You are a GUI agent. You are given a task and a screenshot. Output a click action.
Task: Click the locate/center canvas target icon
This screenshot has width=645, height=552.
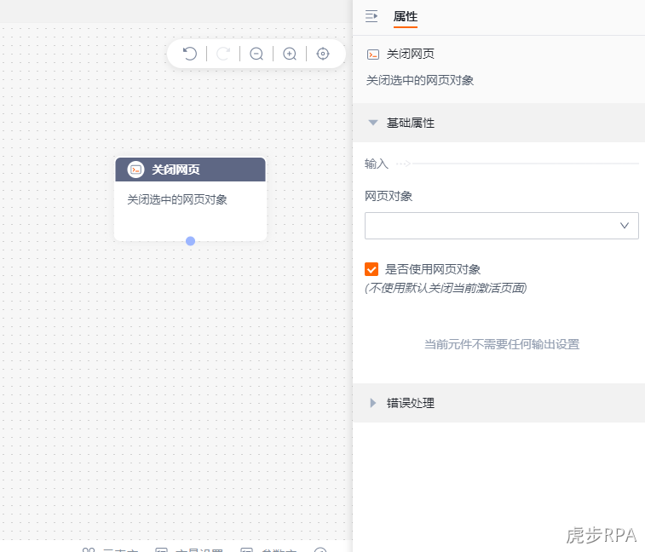pos(323,54)
